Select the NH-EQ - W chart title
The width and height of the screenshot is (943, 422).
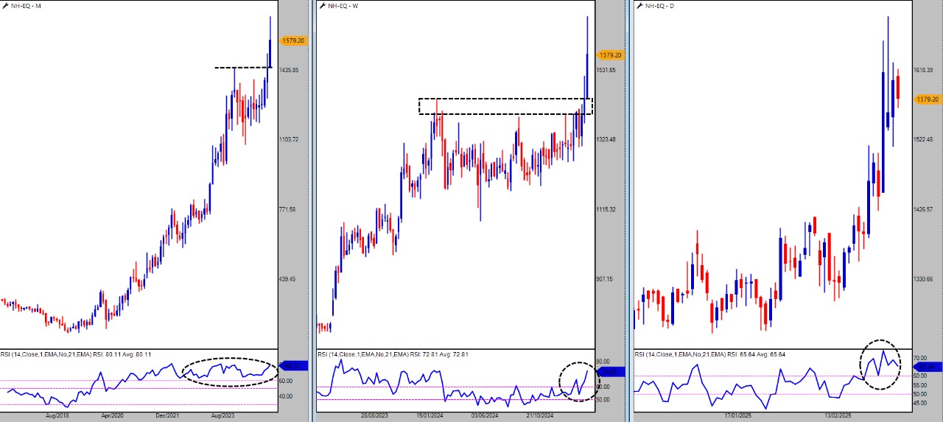[343, 6]
